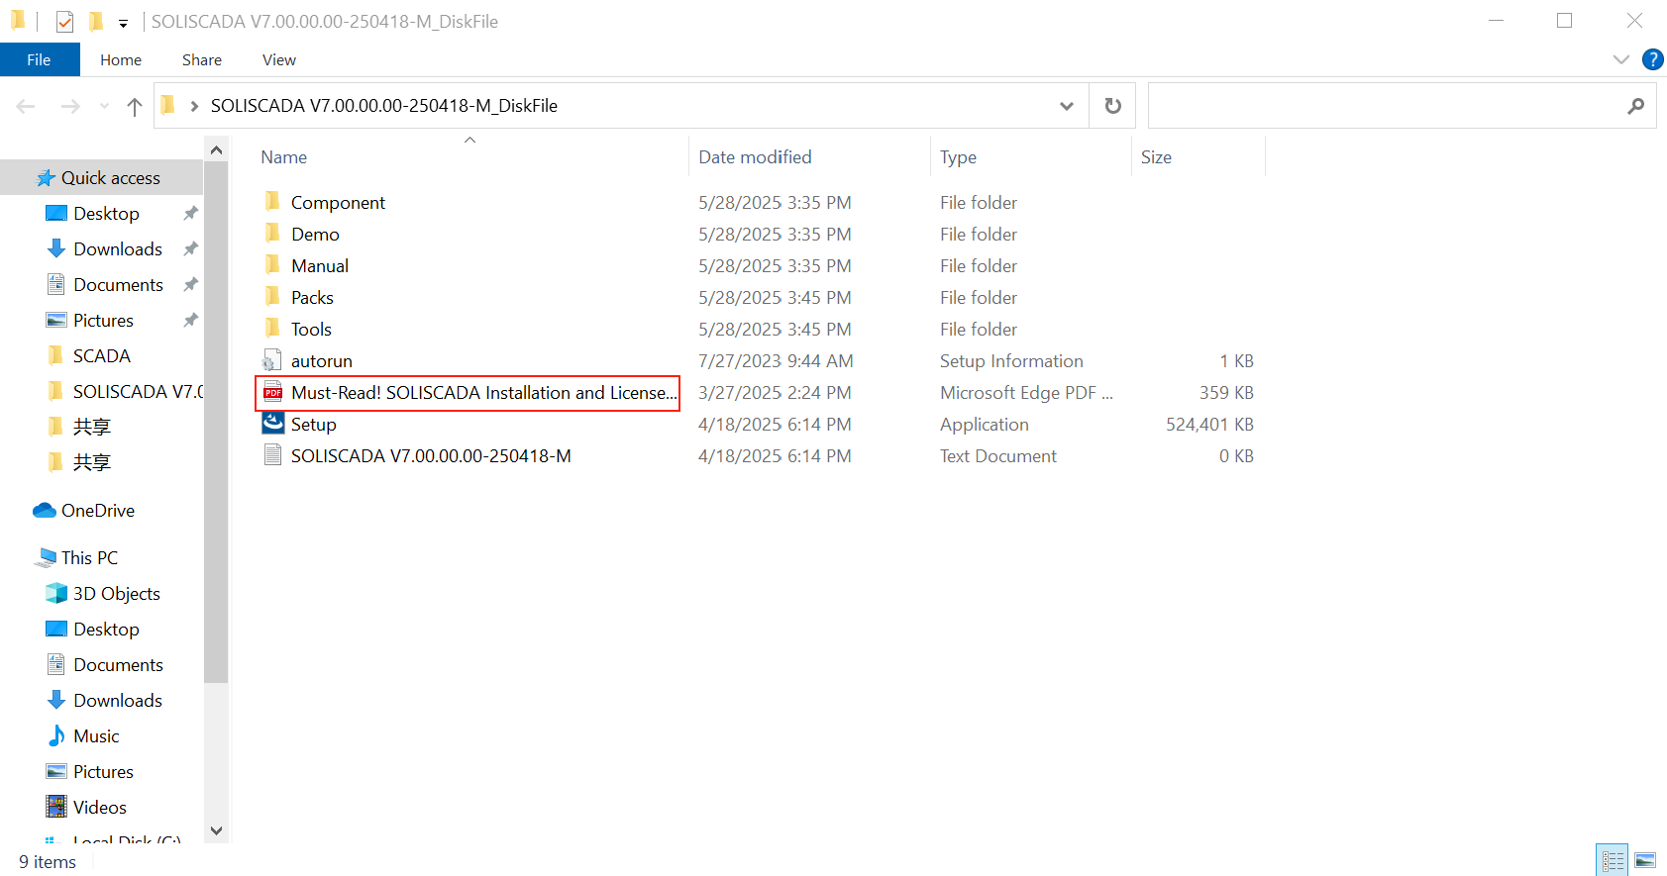Viewport: 1667px width, 876px height.
Task: Click the address breadcrumb SOLISCADA V7.00.00.00-250418-M_DiskFile
Action: coord(384,106)
